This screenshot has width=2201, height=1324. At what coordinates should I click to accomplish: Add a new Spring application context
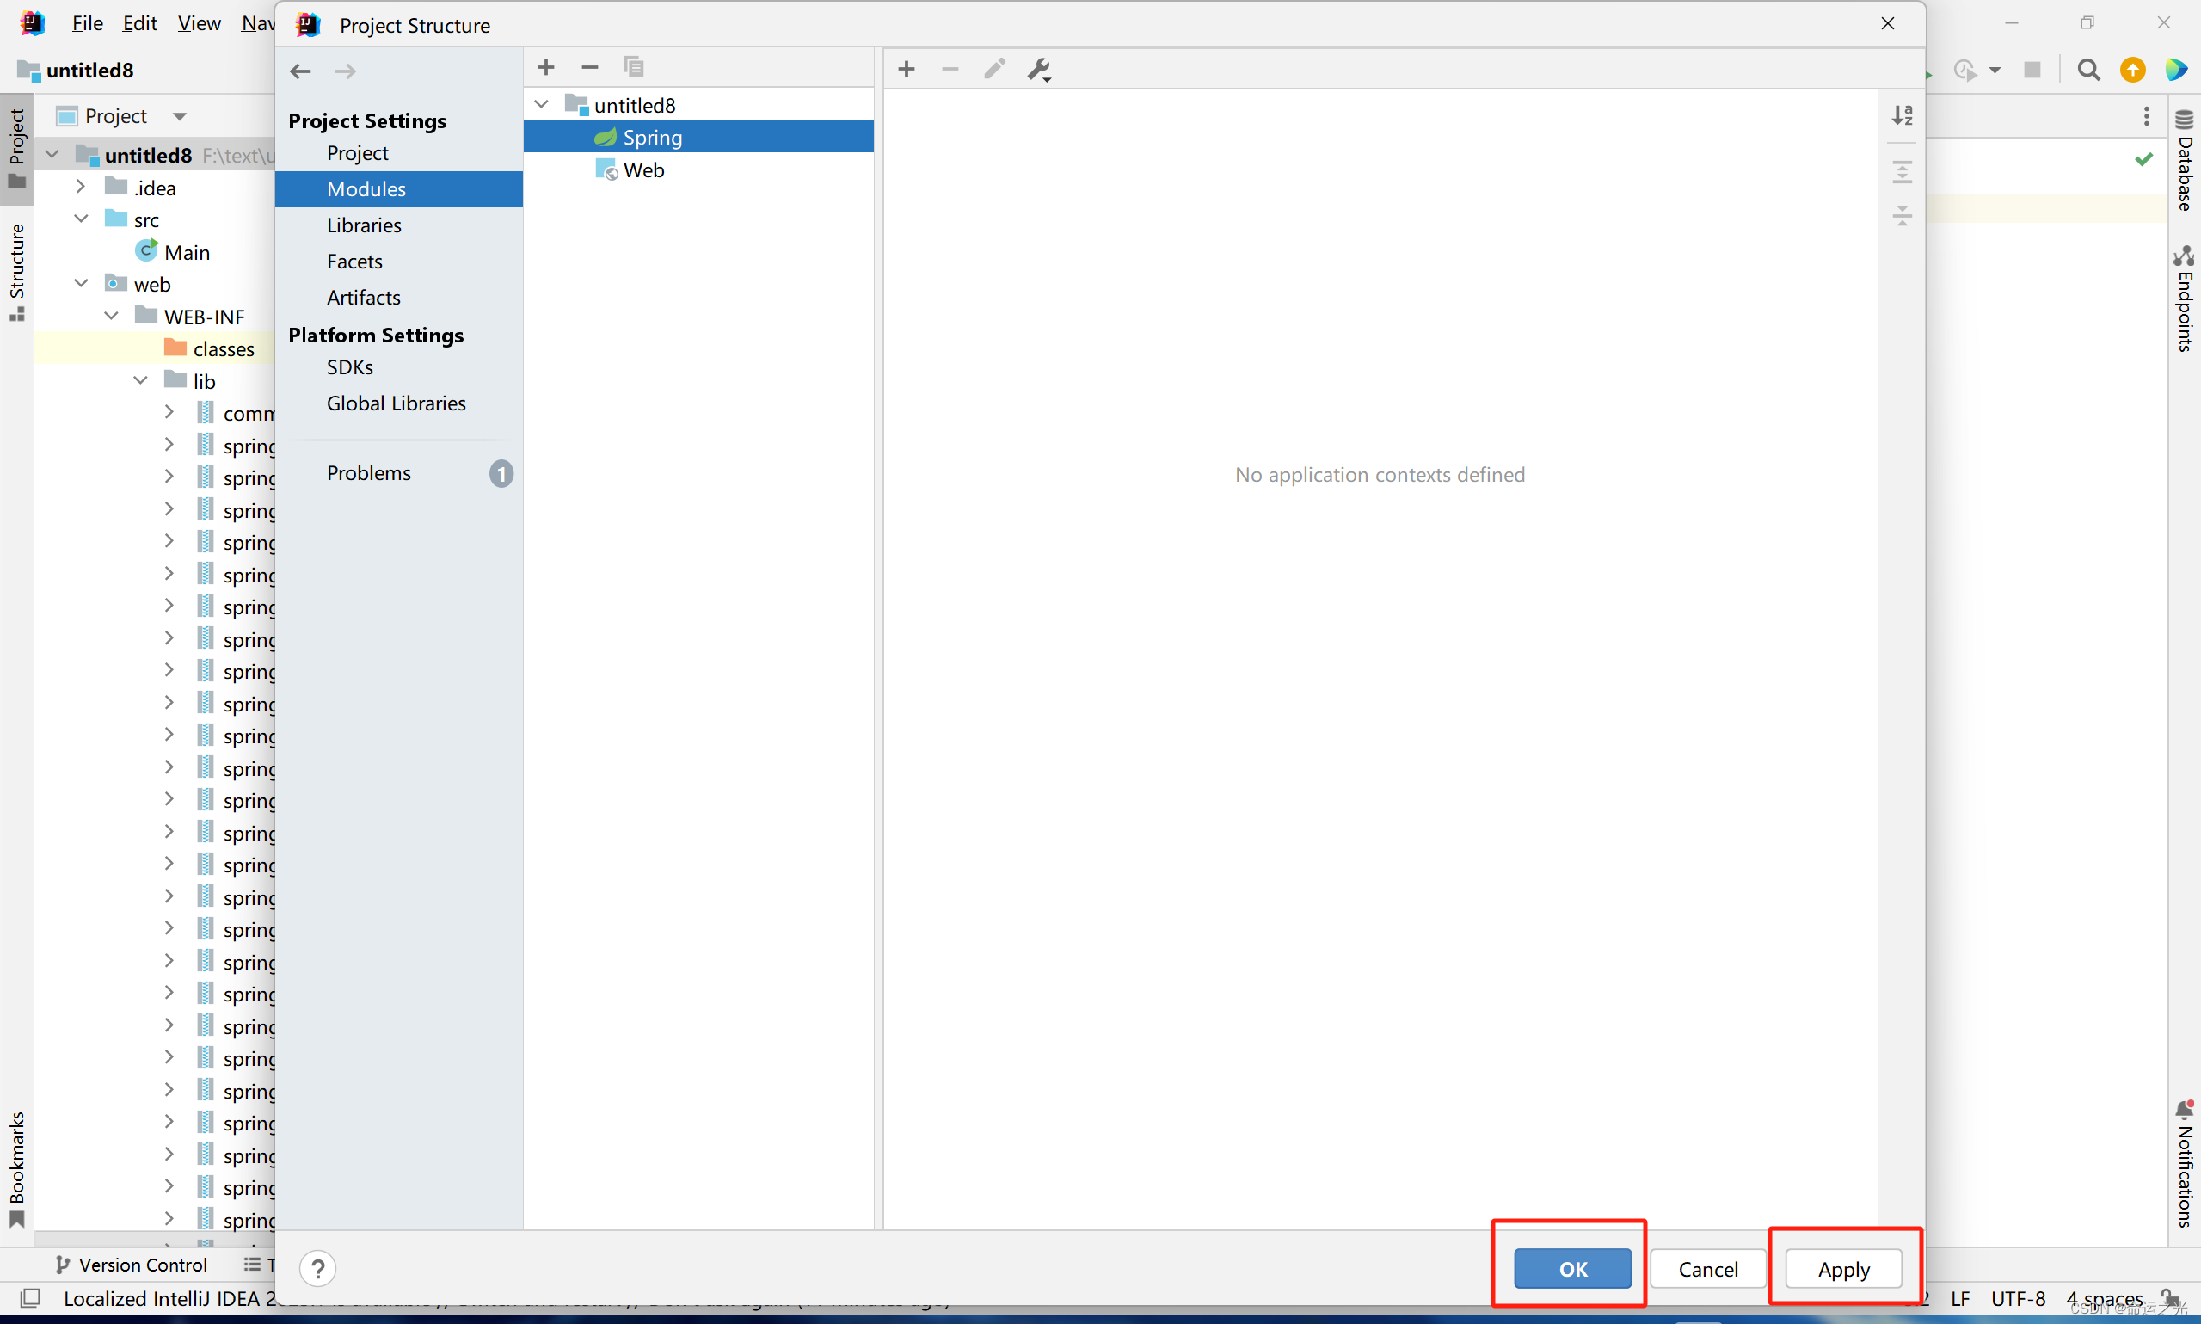coord(906,70)
